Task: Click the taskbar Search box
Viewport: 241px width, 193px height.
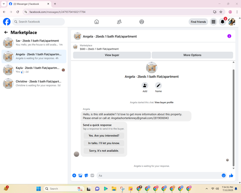Action: 64,189
